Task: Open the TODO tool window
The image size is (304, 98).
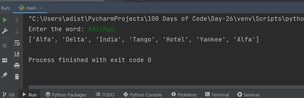Action: pos(105,95)
